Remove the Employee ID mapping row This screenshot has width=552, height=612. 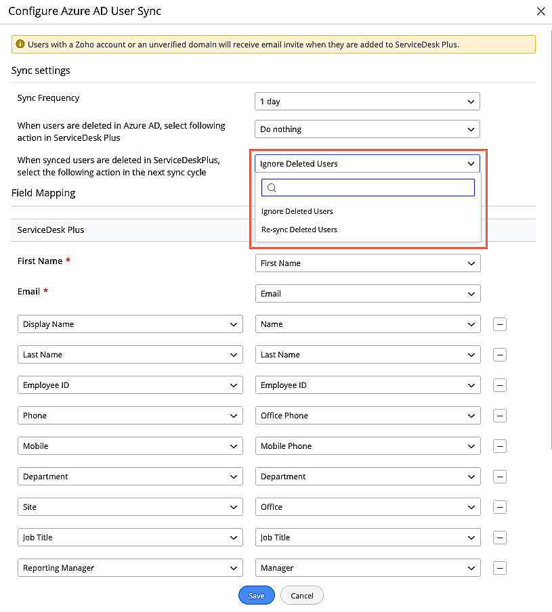(x=500, y=385)
